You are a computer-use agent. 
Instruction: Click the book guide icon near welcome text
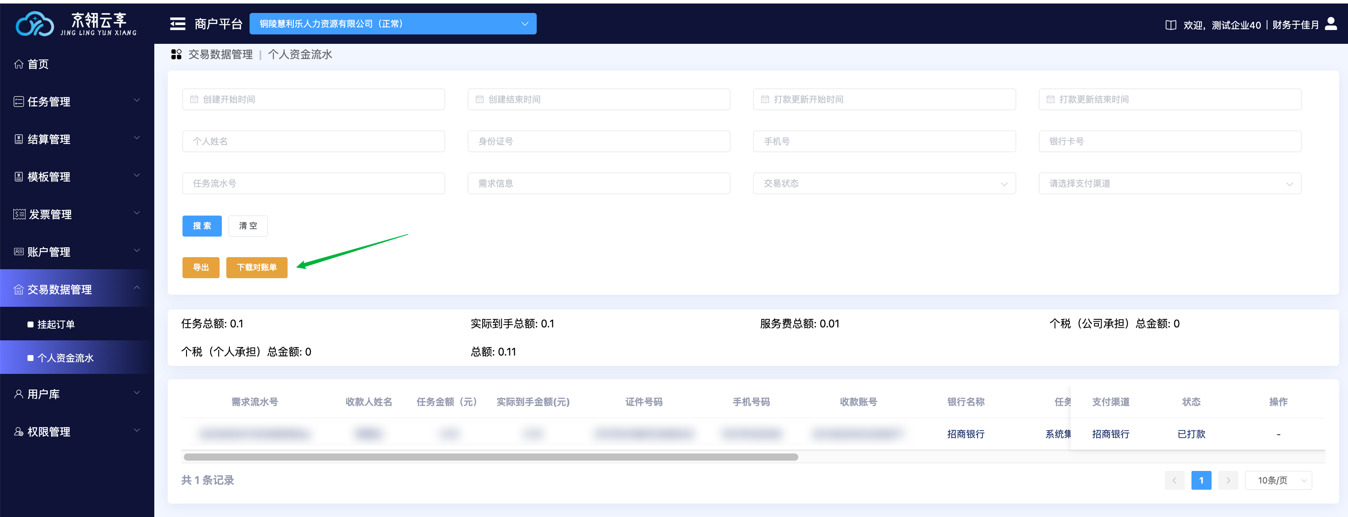[1170, 25]
